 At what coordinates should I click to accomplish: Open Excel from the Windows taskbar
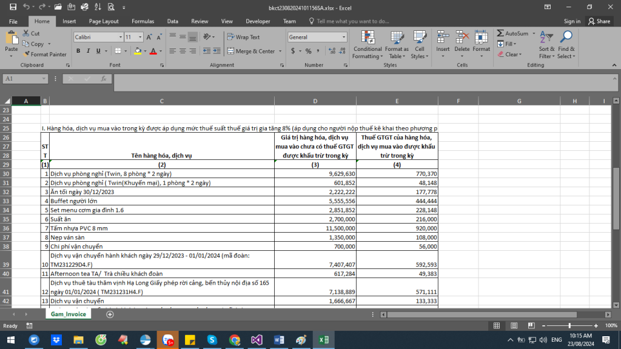click(324, 340)
